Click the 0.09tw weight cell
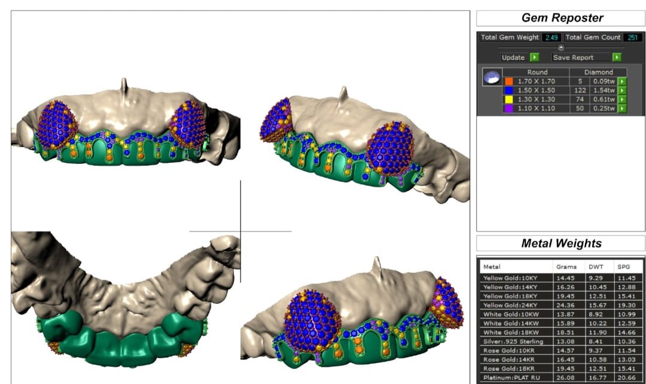The height and width of the screenshot is (384, 646). (604, 81)
